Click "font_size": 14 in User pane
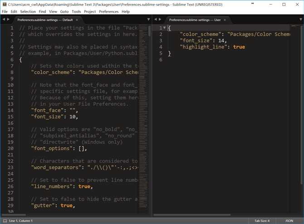The width and height of the screenshot is (304, 224). click(203, 40)
